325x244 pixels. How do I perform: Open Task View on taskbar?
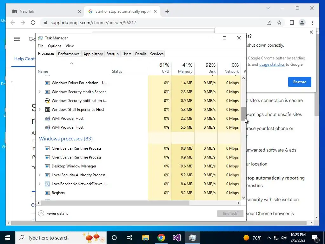point(129,238)
